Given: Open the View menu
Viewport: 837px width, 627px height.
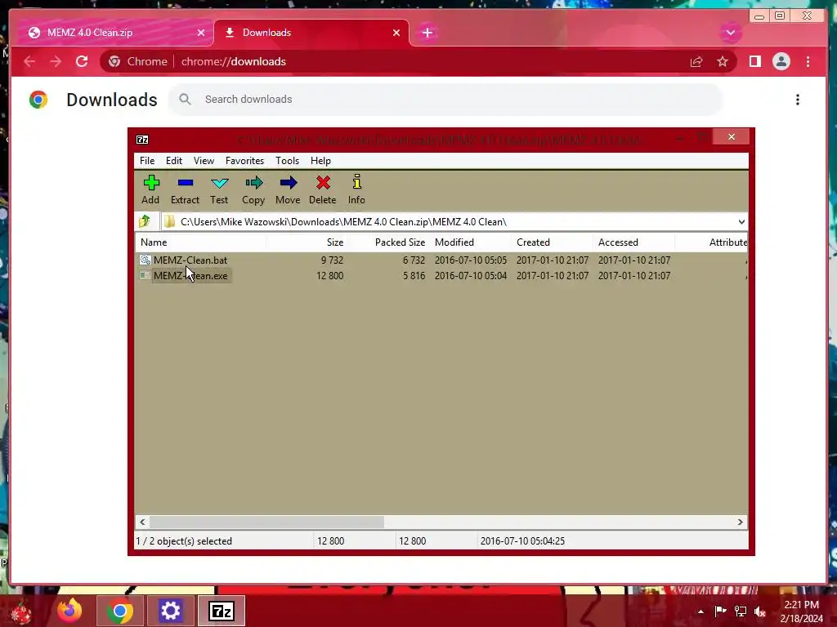Looking at the screenshot, I should [204, 161].
